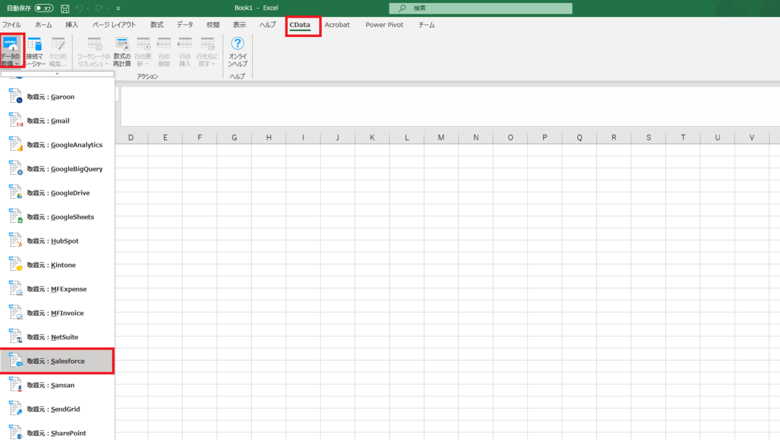This screenshot has width=780, height=440.
Task: Click the 行の挿入 (Insert Row) icon
Action: point(185,44)
